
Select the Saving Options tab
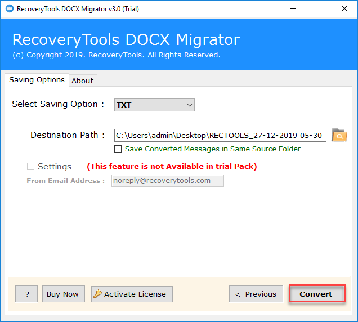coord(37,80)
